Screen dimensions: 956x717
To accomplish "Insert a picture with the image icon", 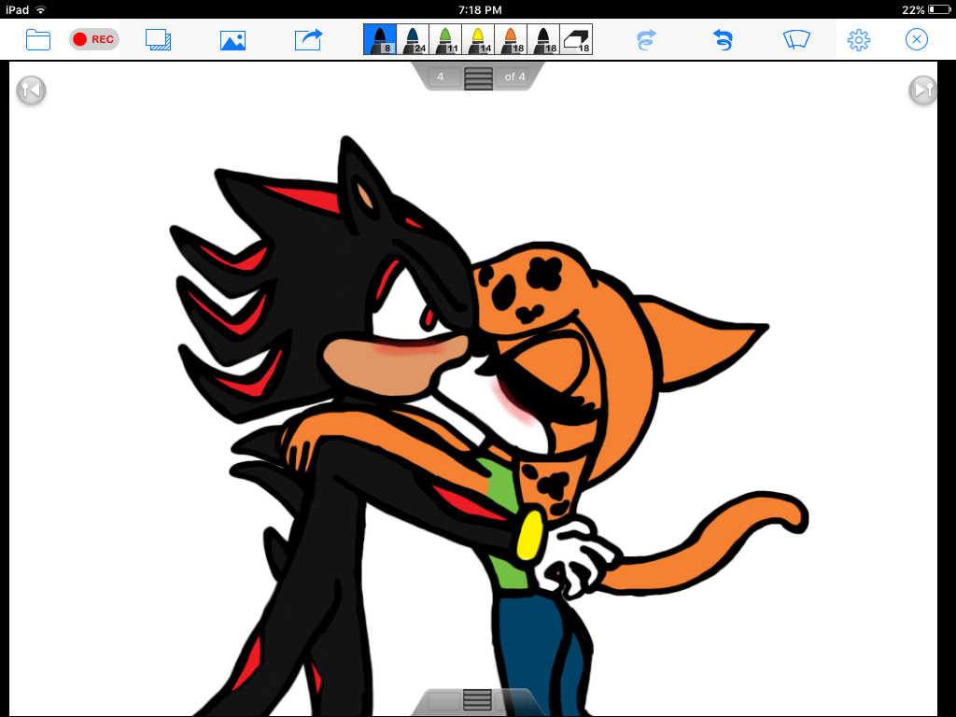I will tap(232, 41).
